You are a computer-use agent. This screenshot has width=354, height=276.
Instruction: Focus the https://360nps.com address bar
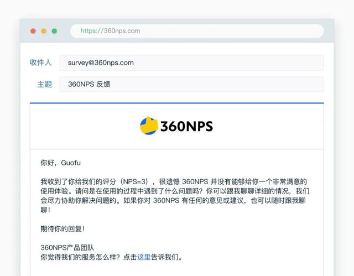pyautogui.click(x=197, y=31)
